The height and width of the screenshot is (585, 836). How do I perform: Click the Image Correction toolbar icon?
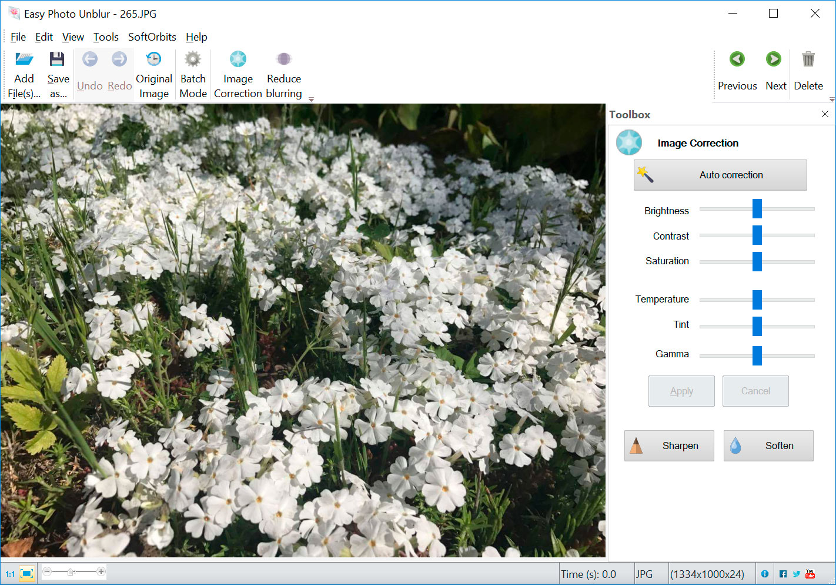tap(238, 59)
